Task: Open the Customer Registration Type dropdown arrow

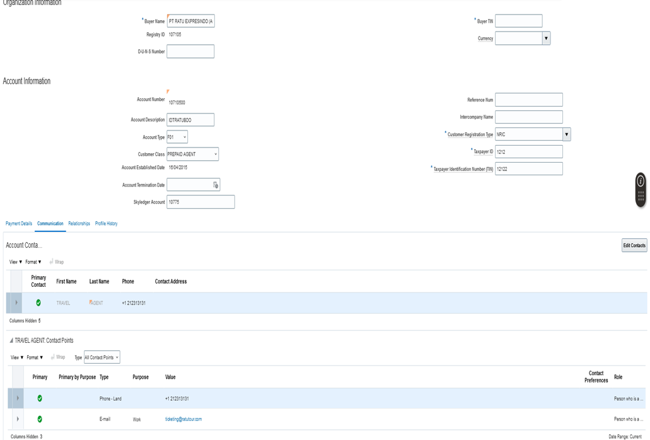Action: click(x=567, y=134)
